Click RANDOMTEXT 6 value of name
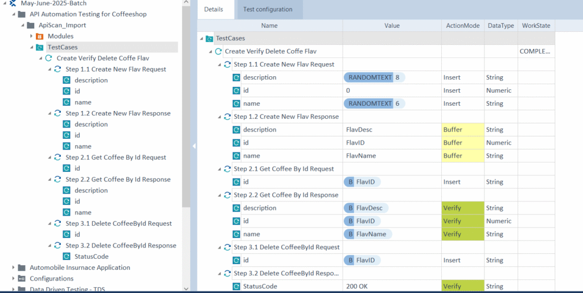Viewport: 583px width, 293px height. coord(375,104)
